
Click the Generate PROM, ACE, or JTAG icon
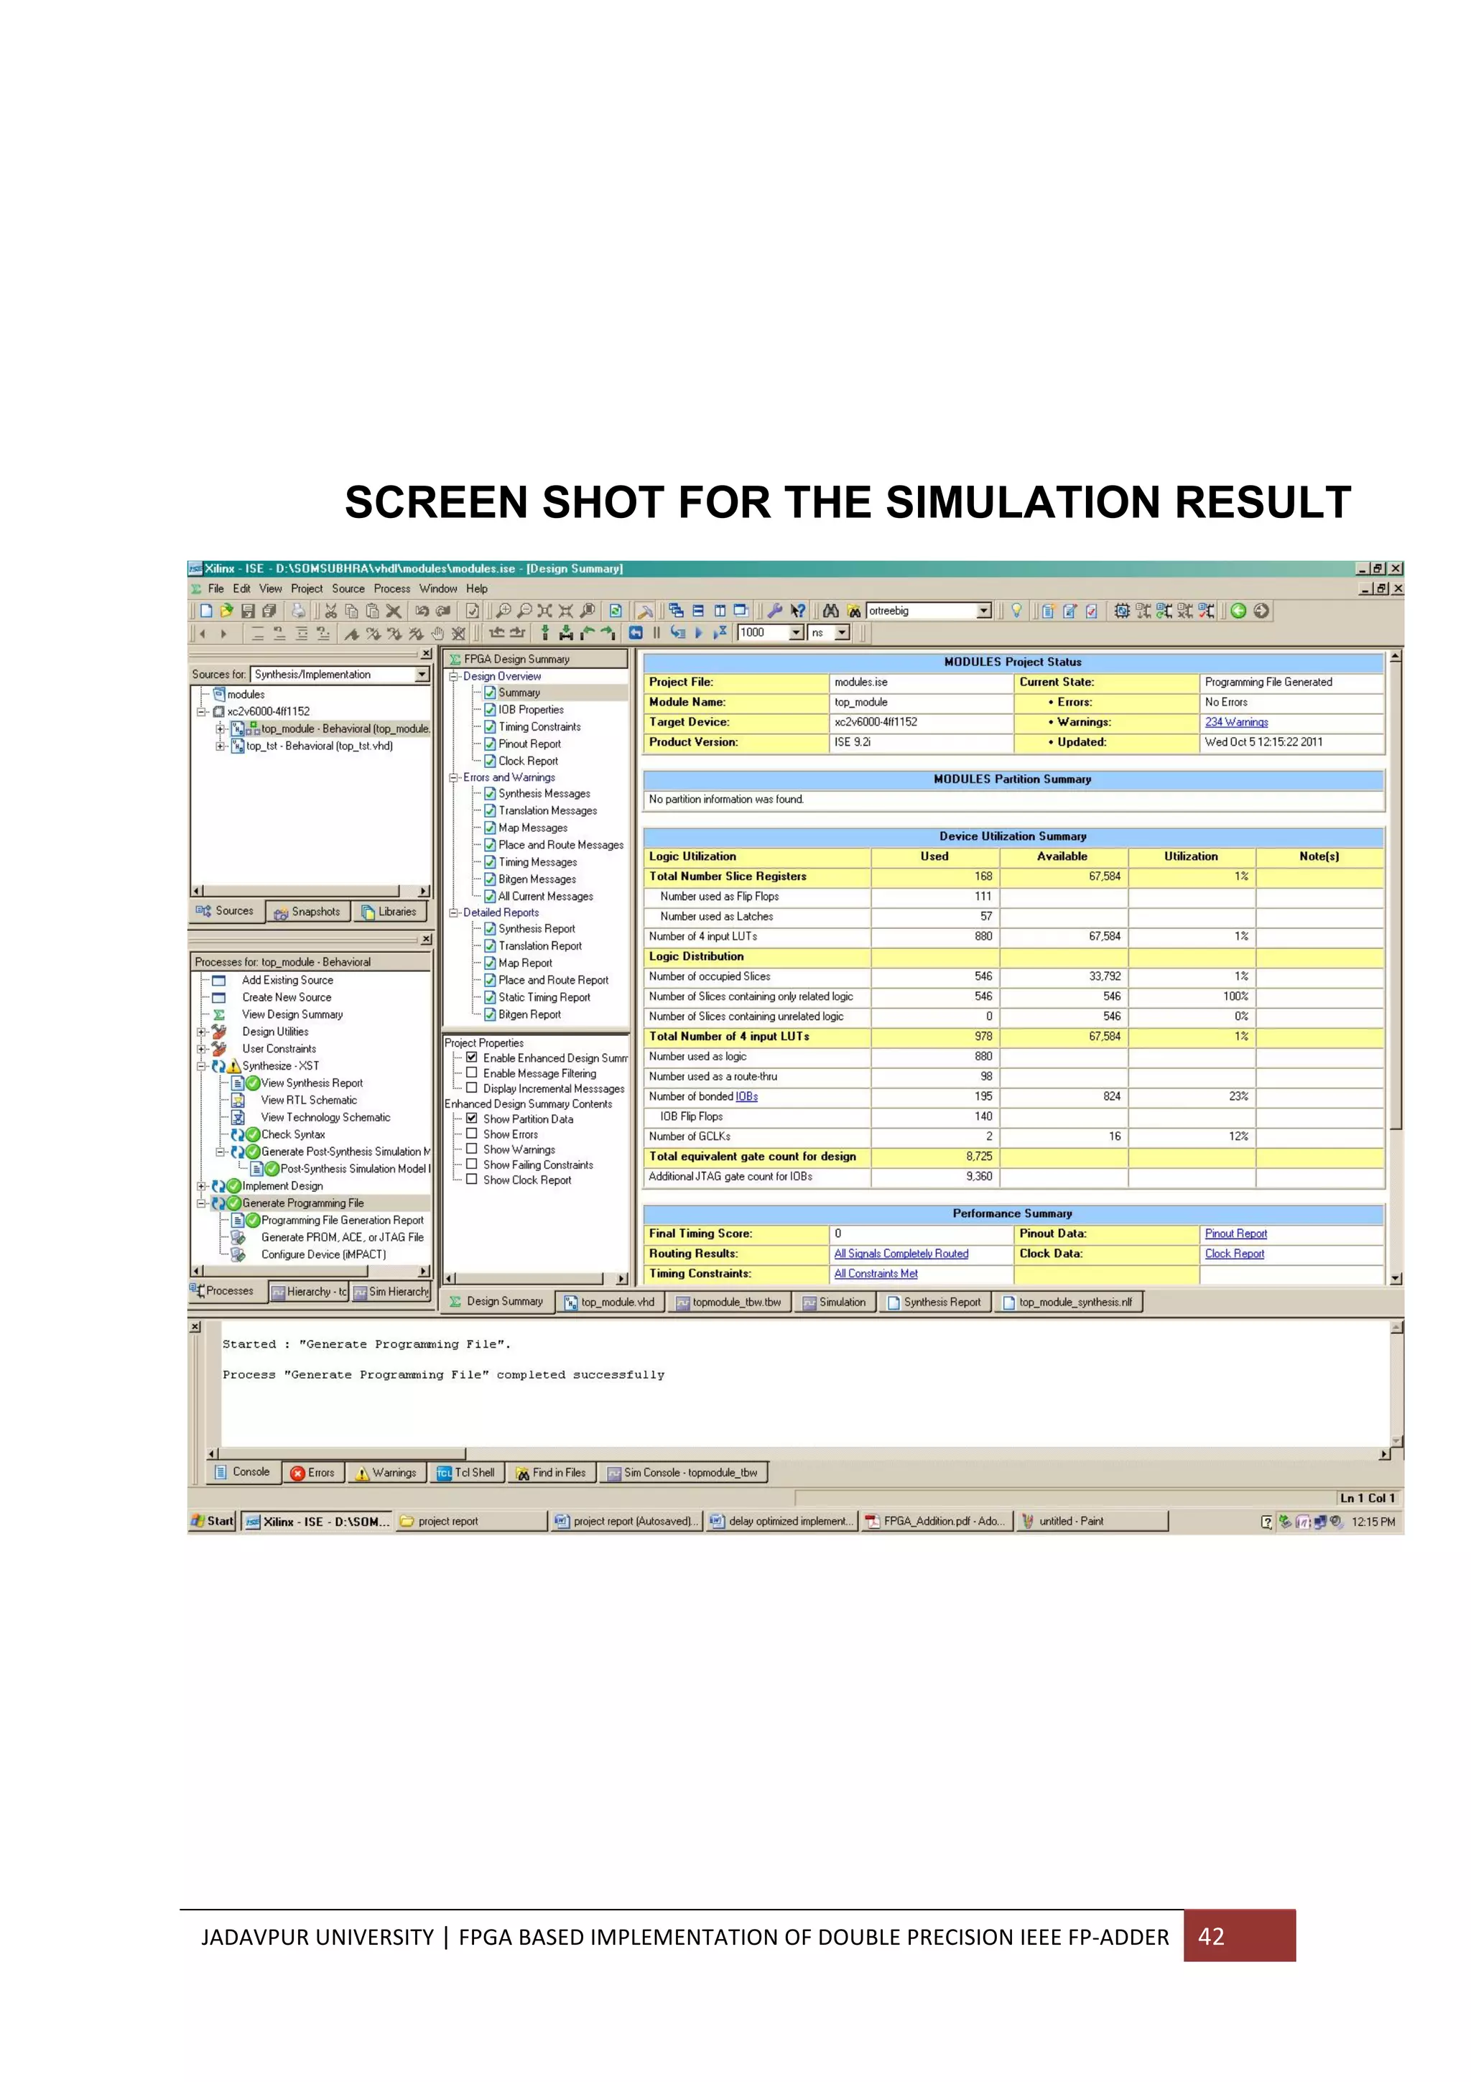tap(238, 1237)
